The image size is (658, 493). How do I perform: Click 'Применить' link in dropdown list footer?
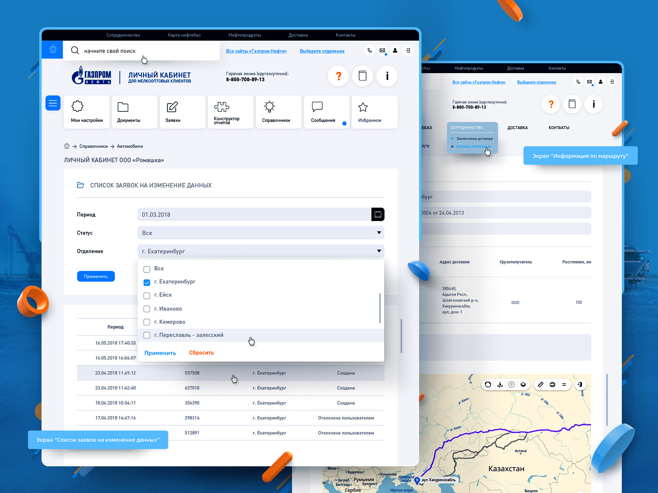tap(160, 353)
